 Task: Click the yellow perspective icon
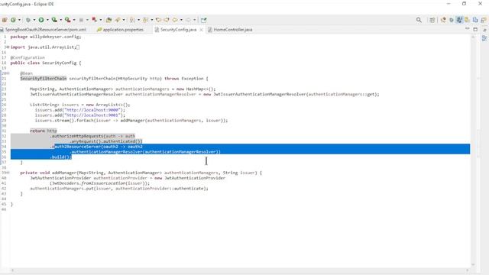tap(467, 20)
